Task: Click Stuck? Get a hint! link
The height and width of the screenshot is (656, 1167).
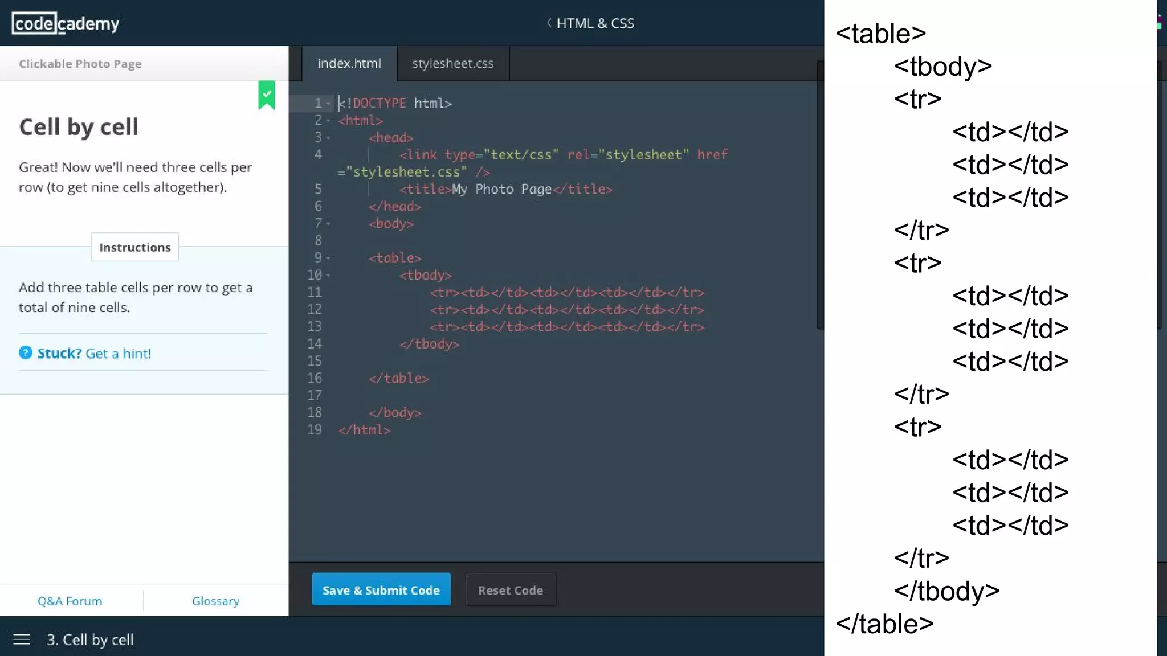Action: (x=94, y=353)
